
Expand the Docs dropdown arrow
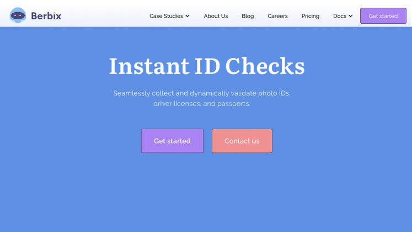350,16
